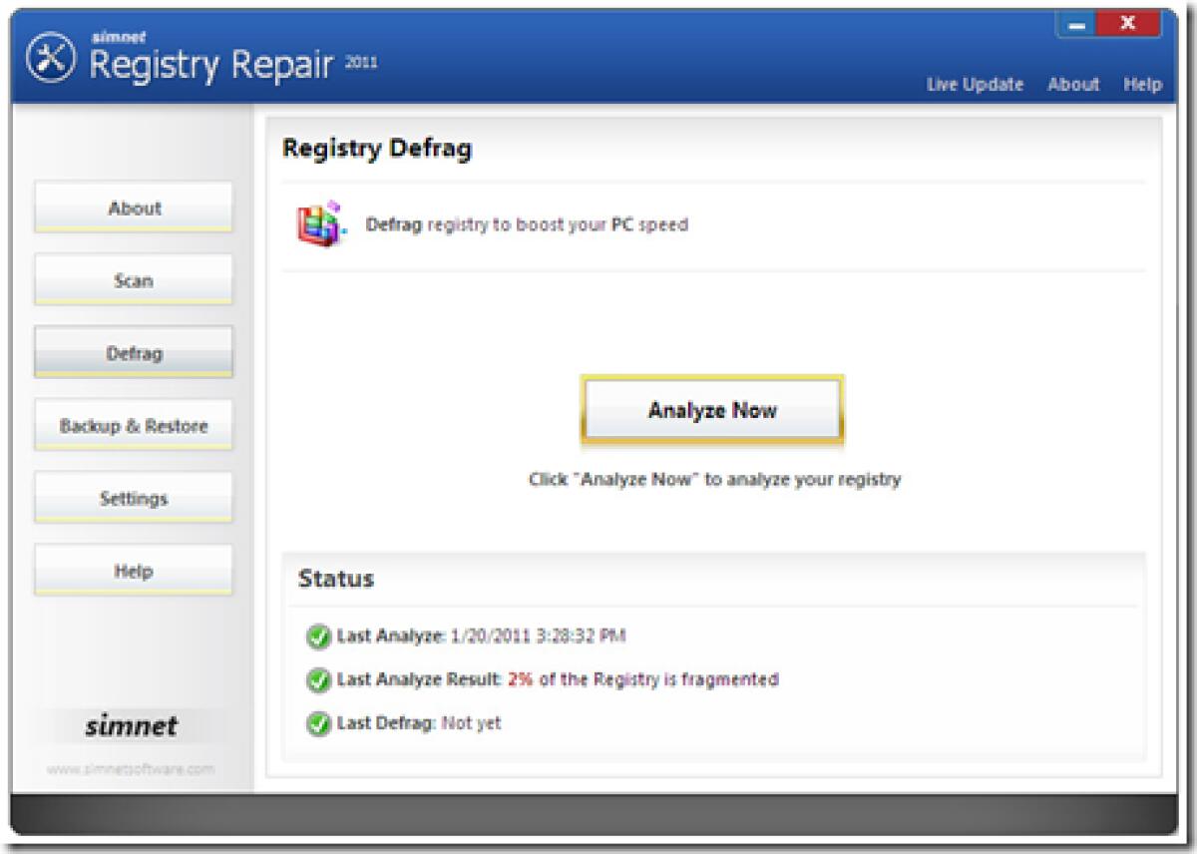1197x854 pixels.
Task: Click the checkmark beside Last Analyze Result
Action: (319, 678)
